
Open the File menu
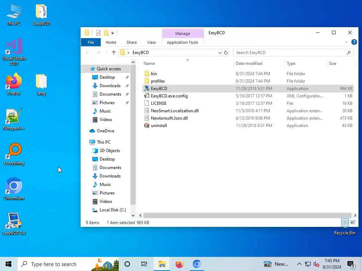pyautogui.click(x=91, y=42)
